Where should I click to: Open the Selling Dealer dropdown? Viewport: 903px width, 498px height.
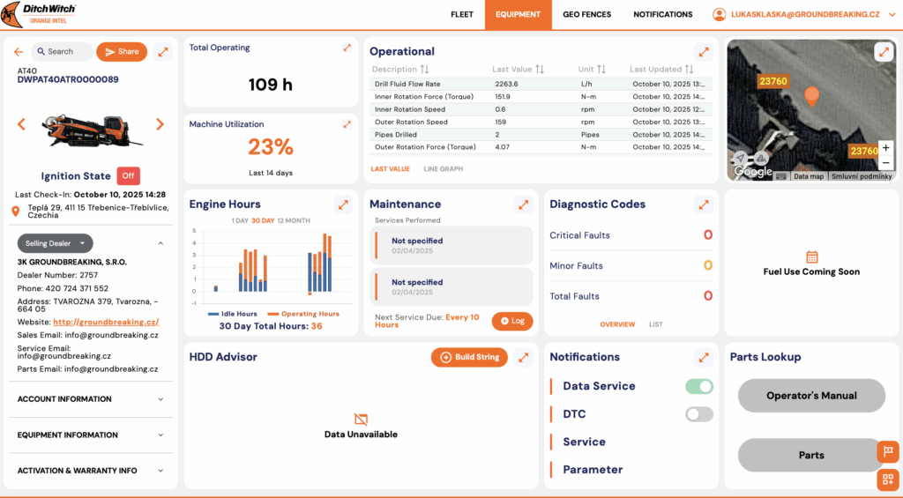tap(55, 243)
